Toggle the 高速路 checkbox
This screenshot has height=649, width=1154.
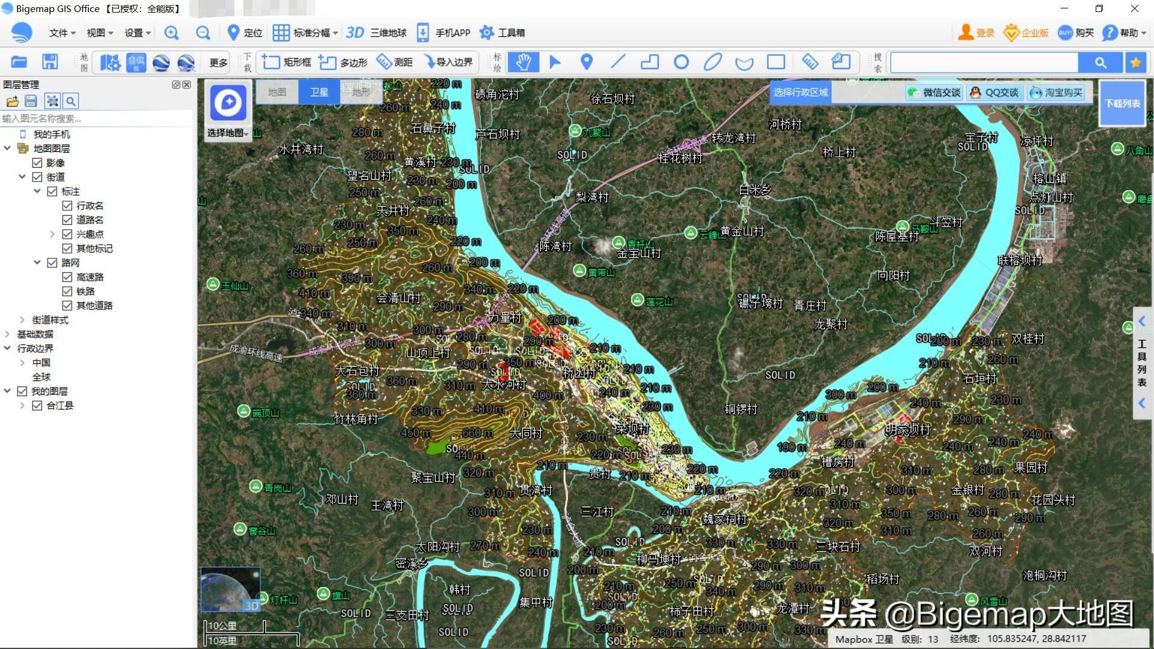(x=67, y=277)
